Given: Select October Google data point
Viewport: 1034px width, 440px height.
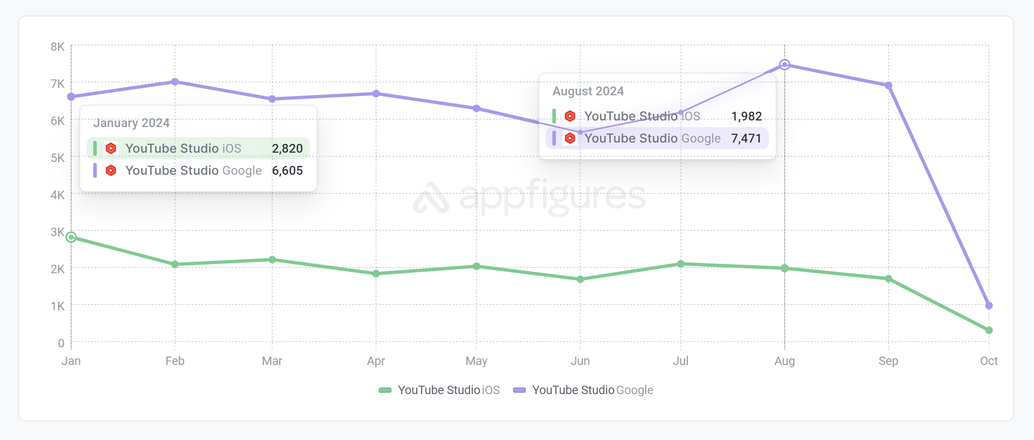Looking at the screenshot, I should (989, 305).
